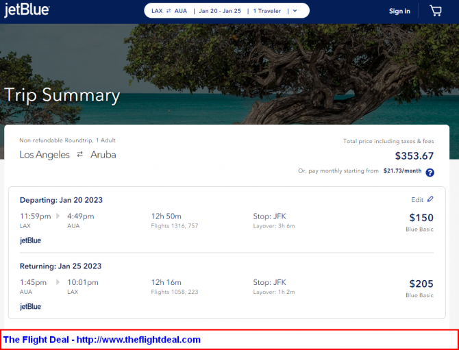
Task: Click the monthly payment help question mark
Action: point(430,173)
